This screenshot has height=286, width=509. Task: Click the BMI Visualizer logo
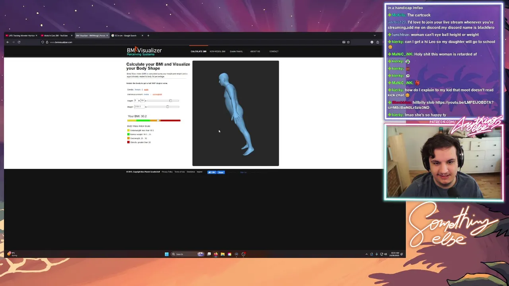pyautogui.click(x=144, y=51)
